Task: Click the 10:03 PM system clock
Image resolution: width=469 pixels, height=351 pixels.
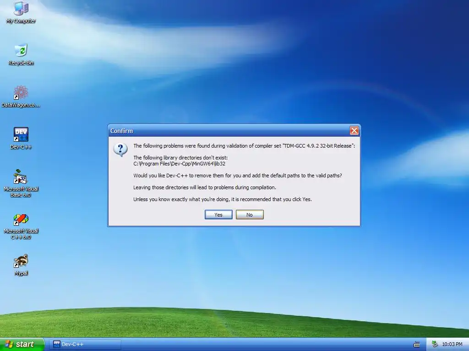Action: (452, 344)
